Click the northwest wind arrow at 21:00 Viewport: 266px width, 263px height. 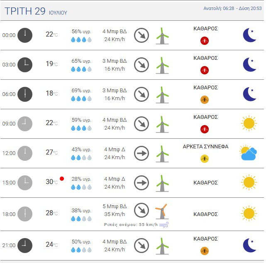[x=142, y=246]
